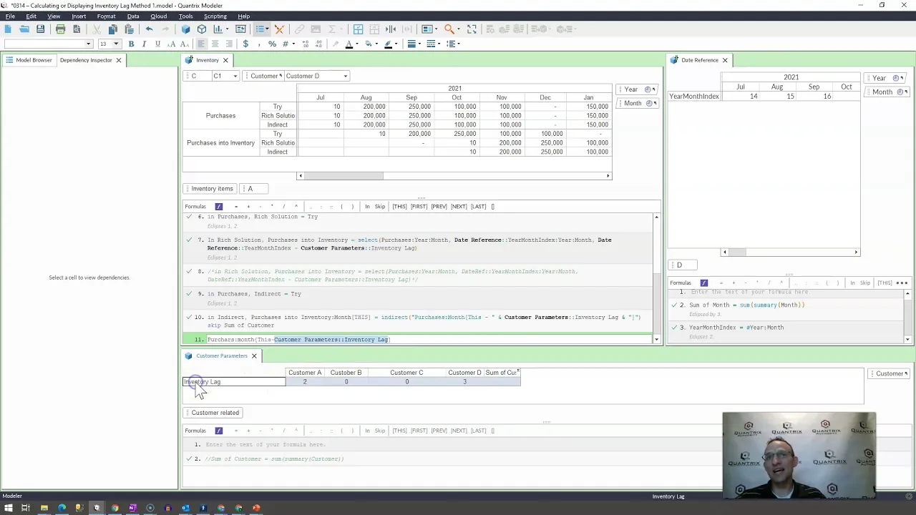The image size is (916, 515).
Task: Click the Paste clipboard icon
Action: 129,29
